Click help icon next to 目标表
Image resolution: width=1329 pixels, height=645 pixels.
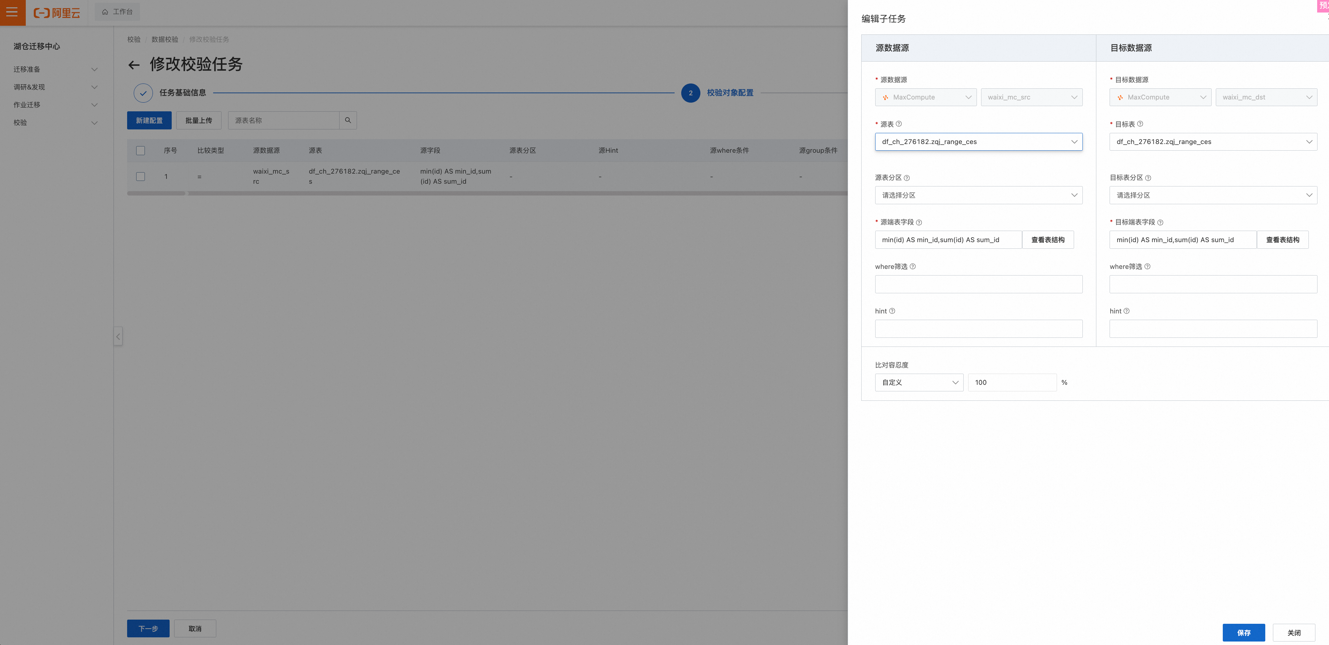pos(1140,124)
